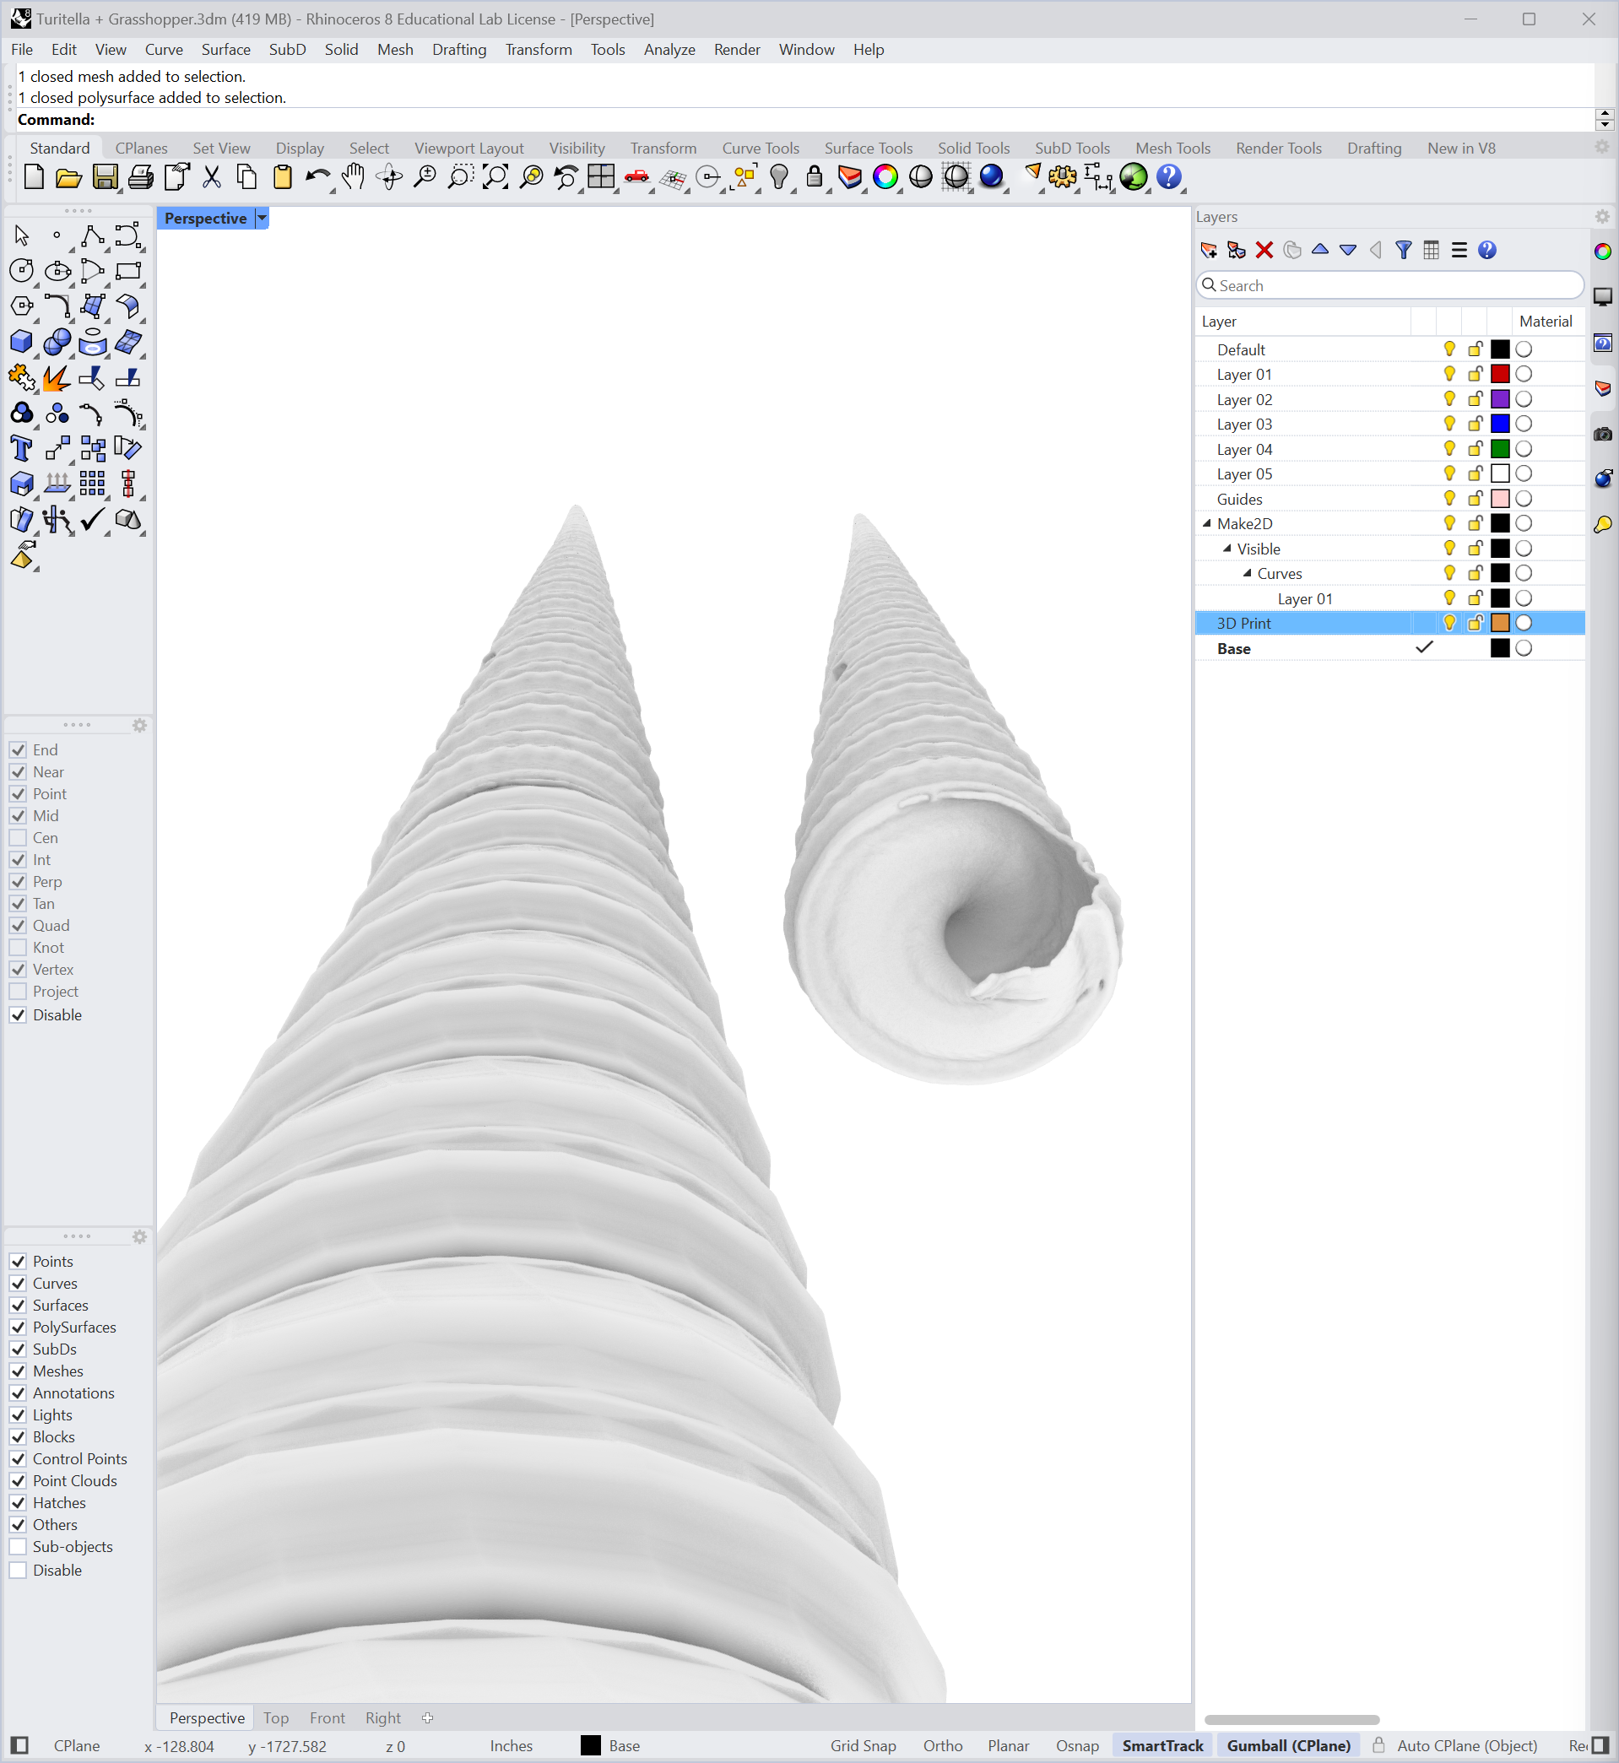This screenshot has width=1619, height=1763.
Task: Toggle the Sub-objects filter checkbox
Action: 18,1547
